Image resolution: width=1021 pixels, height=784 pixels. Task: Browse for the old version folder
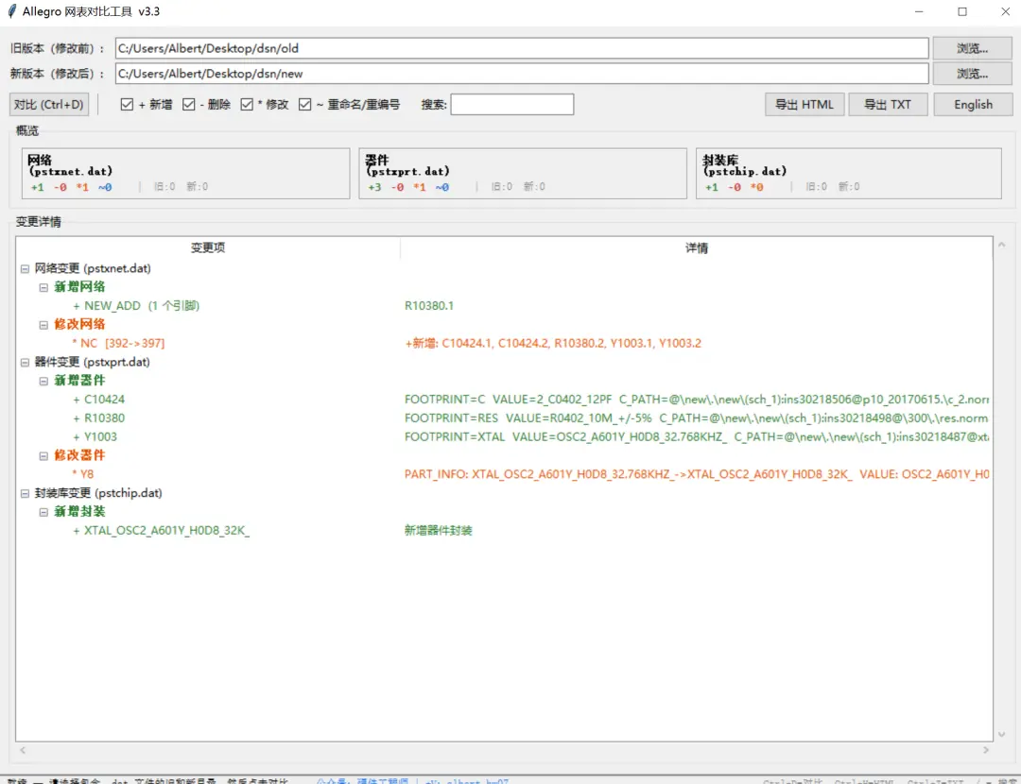click(972, 48)
